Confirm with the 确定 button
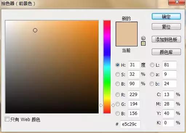Viewport: 186px width, 133px height. click(166, 17)
